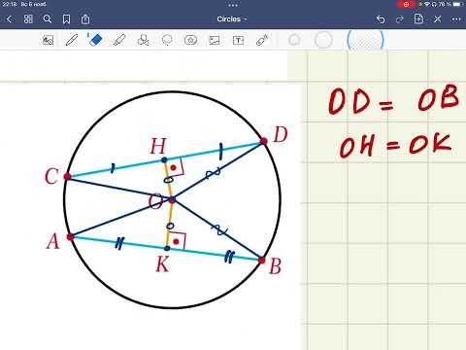Expand the Circles document title dropdown
The width and height of the screenshot is (466, 350).
coord(232,19)
